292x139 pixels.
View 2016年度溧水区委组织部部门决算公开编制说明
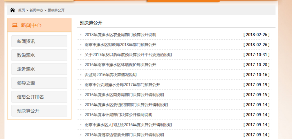coord(126,105)
